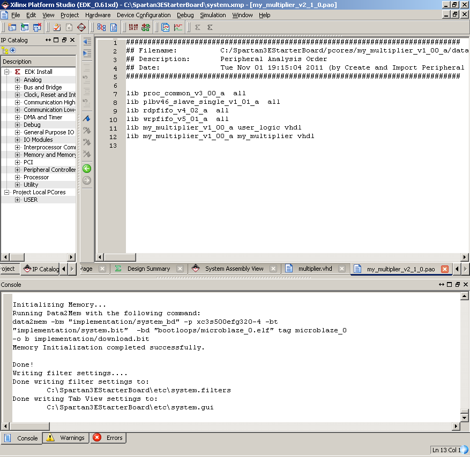Click the Project Options checklist icon
The width and height of the screenshot is (470, 457).
(x=57, y=27)
